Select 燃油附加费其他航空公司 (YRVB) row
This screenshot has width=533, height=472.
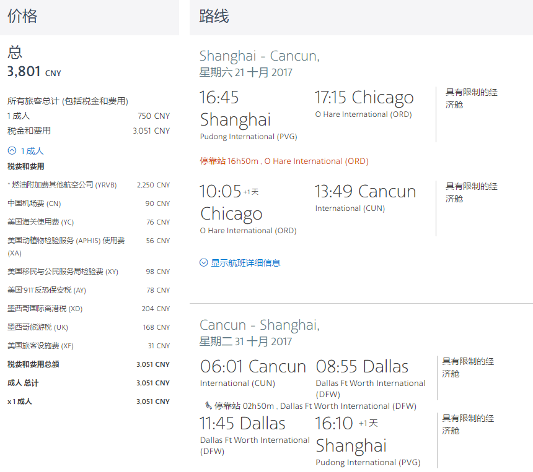tap(89, 185)
